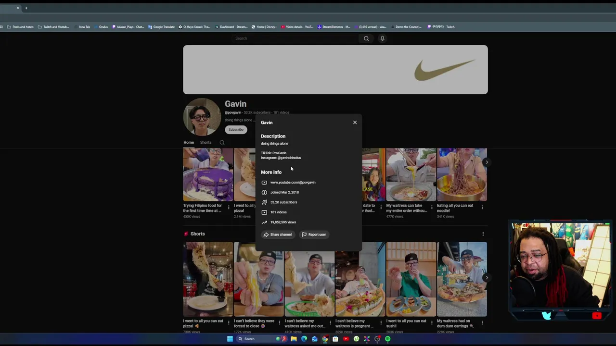Click the trending views icon beside 19,852,595 views

264,222
